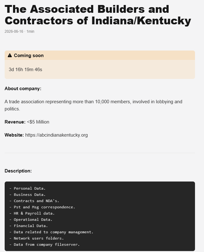
Task: Select the <$5 Million revenue value
Action: (38, 122)
